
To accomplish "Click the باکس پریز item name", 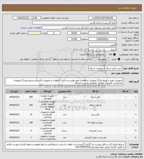I will [95, 115].
